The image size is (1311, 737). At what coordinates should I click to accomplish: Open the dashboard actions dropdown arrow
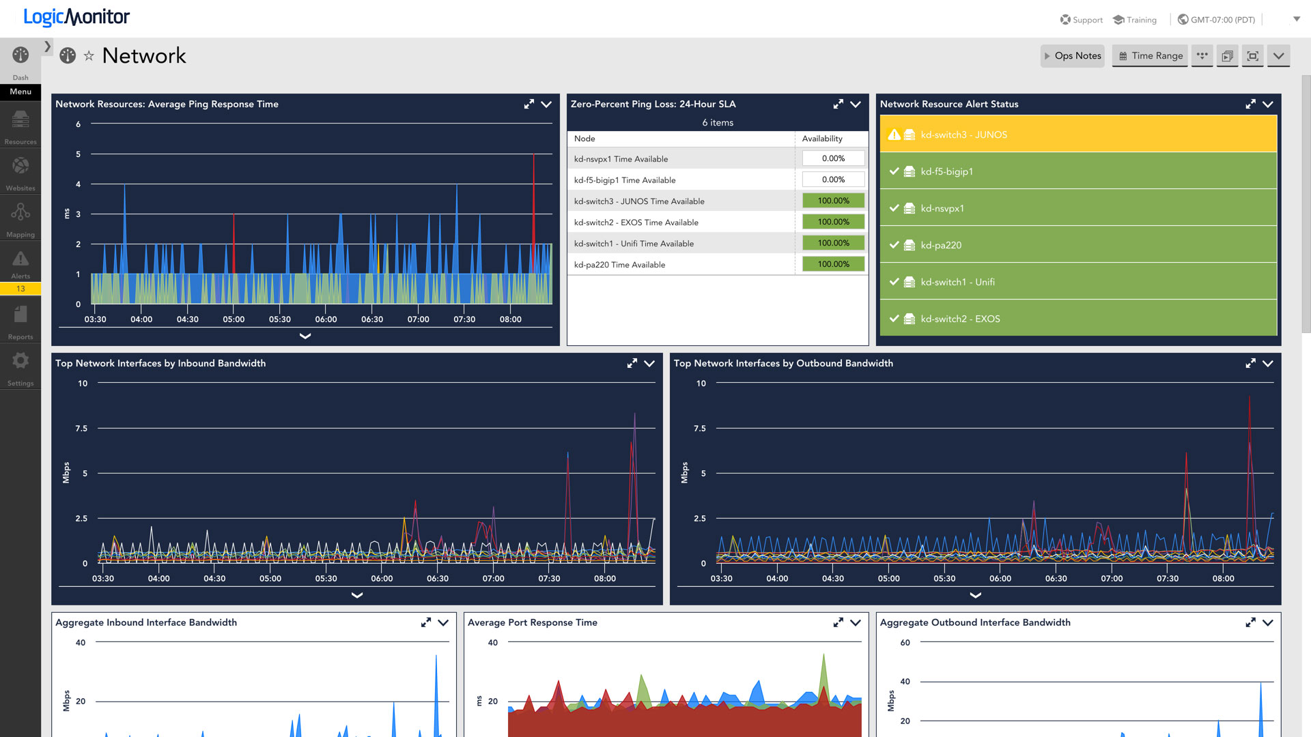click(x=1279, y=56)
